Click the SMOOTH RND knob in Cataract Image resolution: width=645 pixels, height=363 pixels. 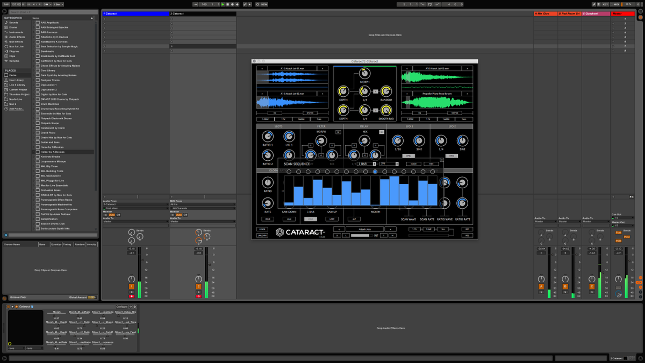coord(386,110)
